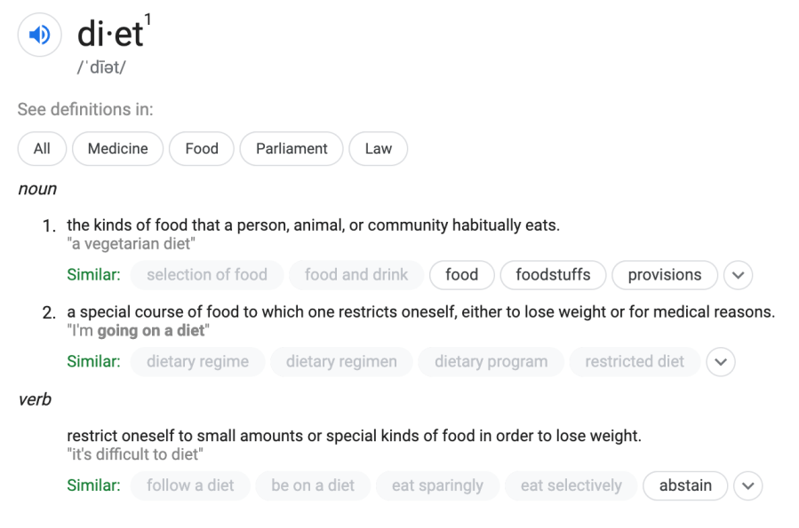Image resolution: width=799 pixels, height=528 pixels.
Task: Show Law definitions of diet
Action: pyautogui.click(x=378, y=149)
